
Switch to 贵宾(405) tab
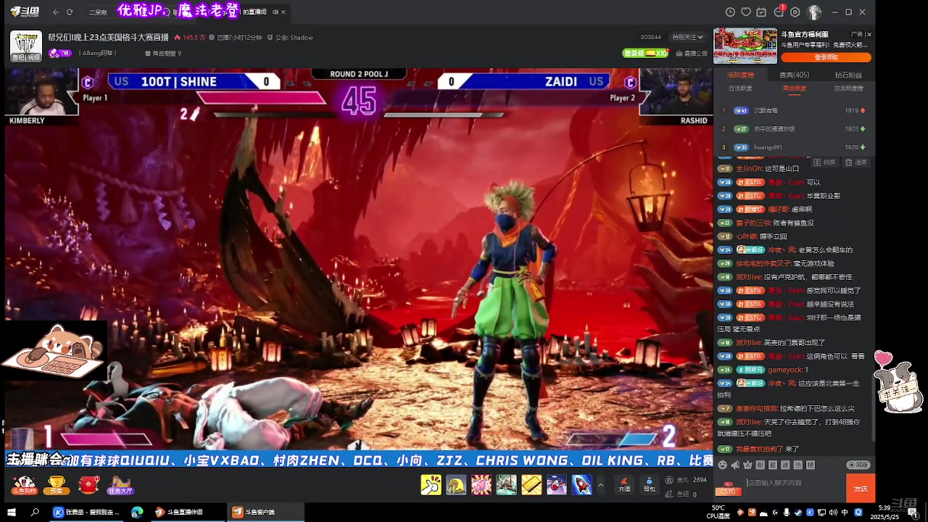[795, 75]
